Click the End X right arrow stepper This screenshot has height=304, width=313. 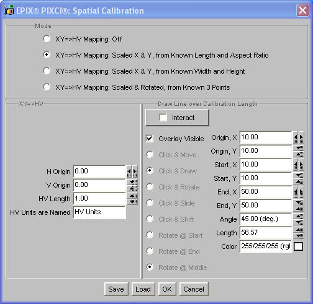(301, 192)
